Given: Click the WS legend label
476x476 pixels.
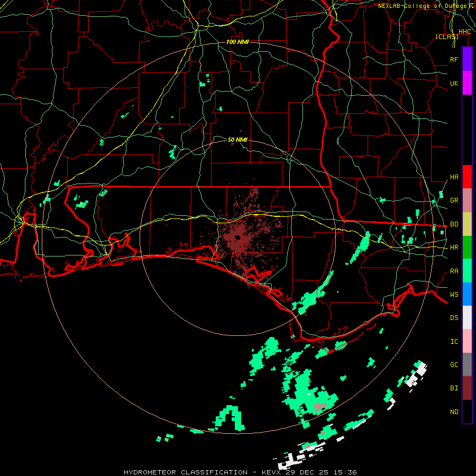Looking at the screenshot, I should [454, 294].
